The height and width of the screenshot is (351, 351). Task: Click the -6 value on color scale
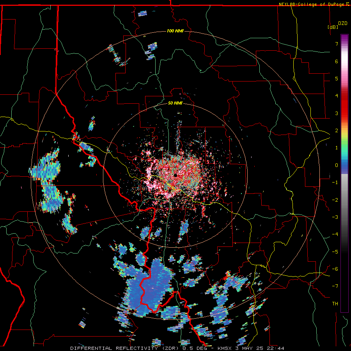pyautogui.click(x=335, y=269)
